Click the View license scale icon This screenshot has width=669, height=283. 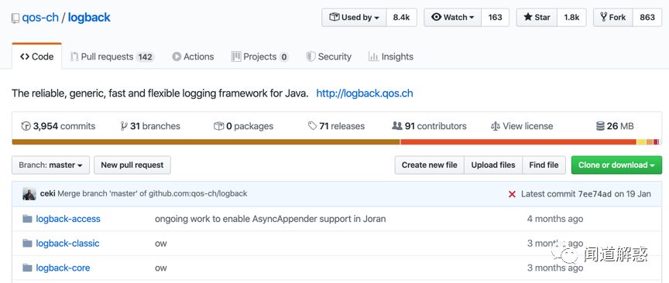[495, 126]
